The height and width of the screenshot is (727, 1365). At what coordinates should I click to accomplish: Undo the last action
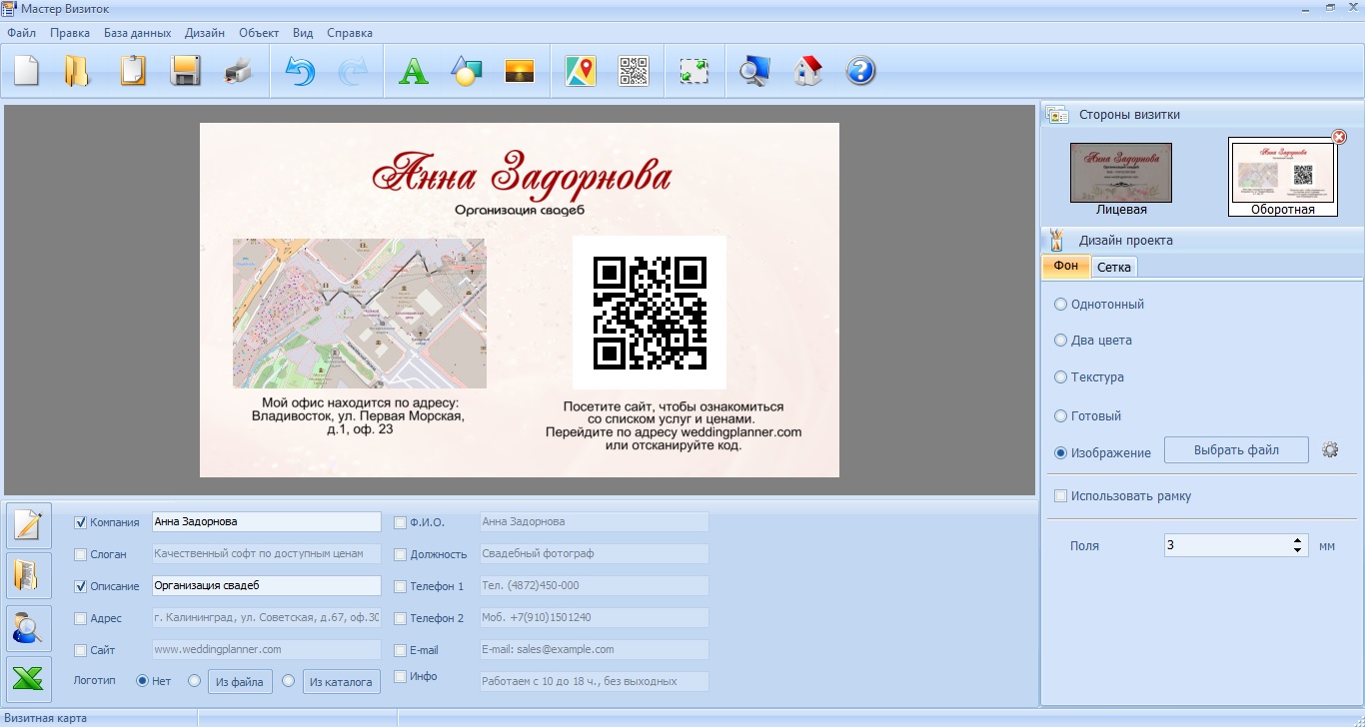(x=300, y=71)
